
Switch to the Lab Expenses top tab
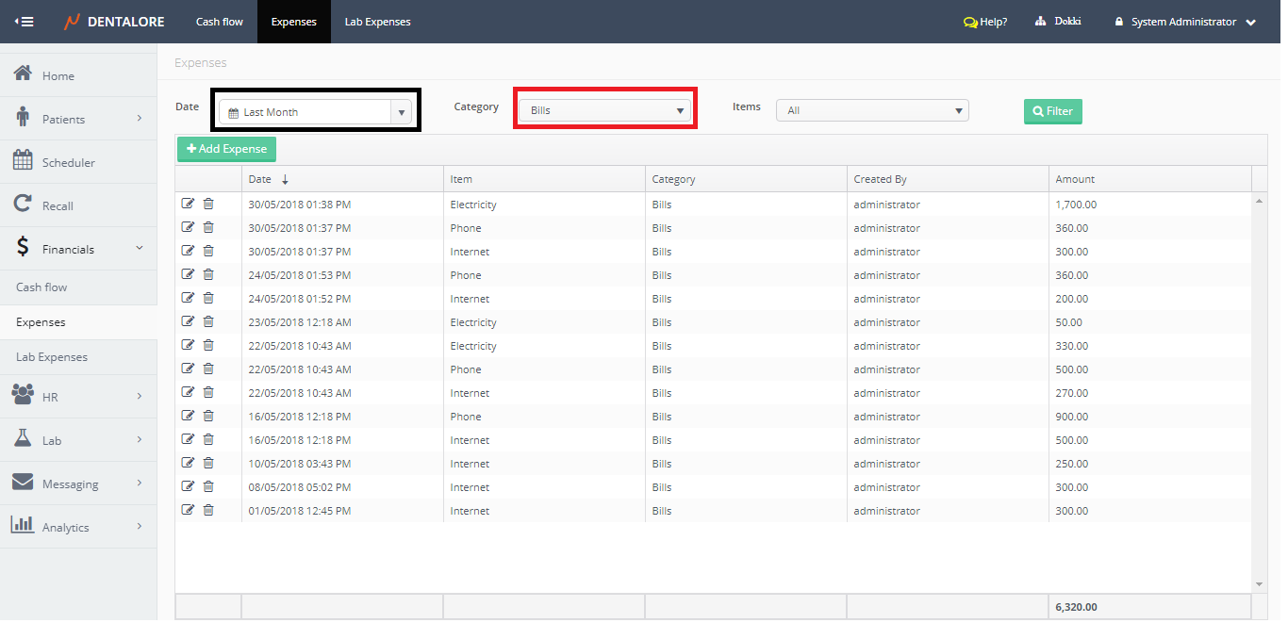tap(377, 22)
